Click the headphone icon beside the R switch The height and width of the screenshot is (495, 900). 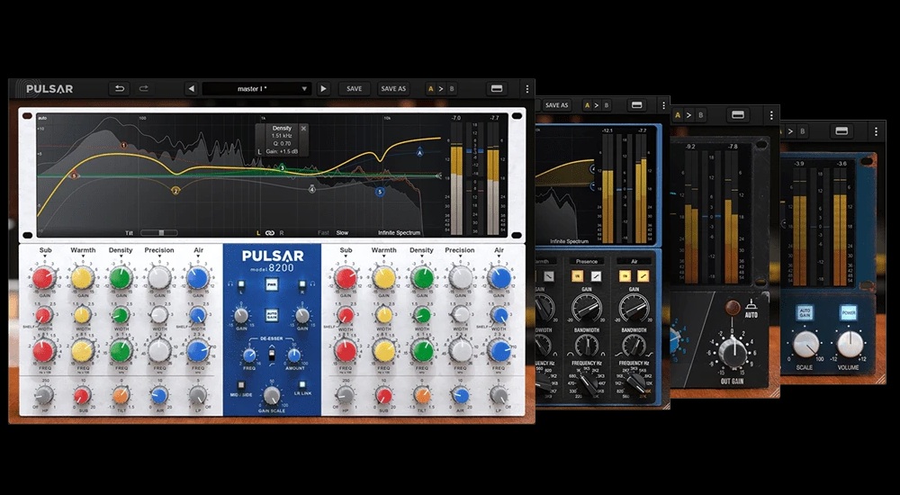[314, 283]
